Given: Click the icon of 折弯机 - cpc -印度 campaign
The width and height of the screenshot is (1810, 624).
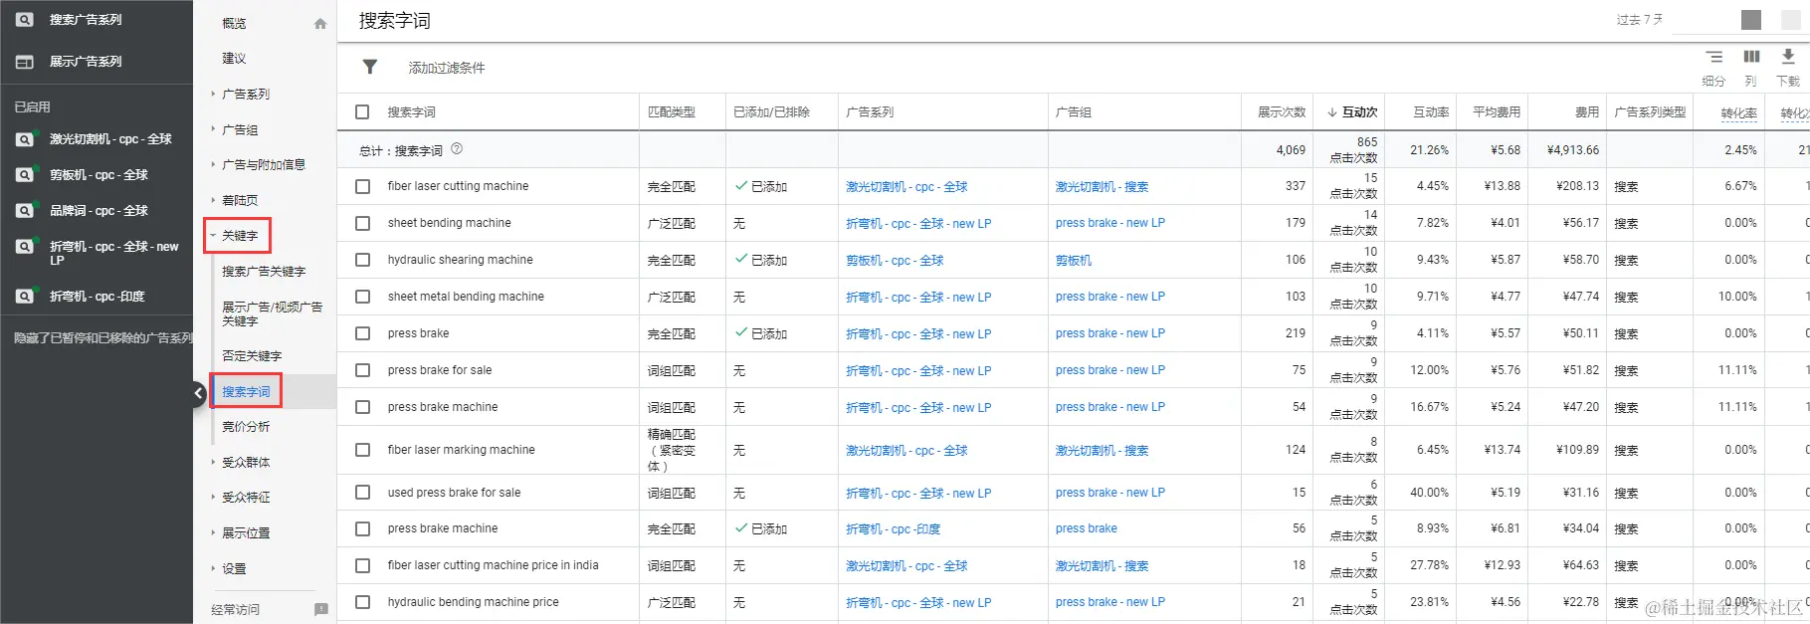Looking at the screenshot, I should click(25, 297).
